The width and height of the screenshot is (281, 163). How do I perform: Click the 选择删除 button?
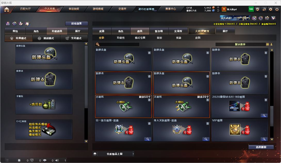tap(261, 147)
